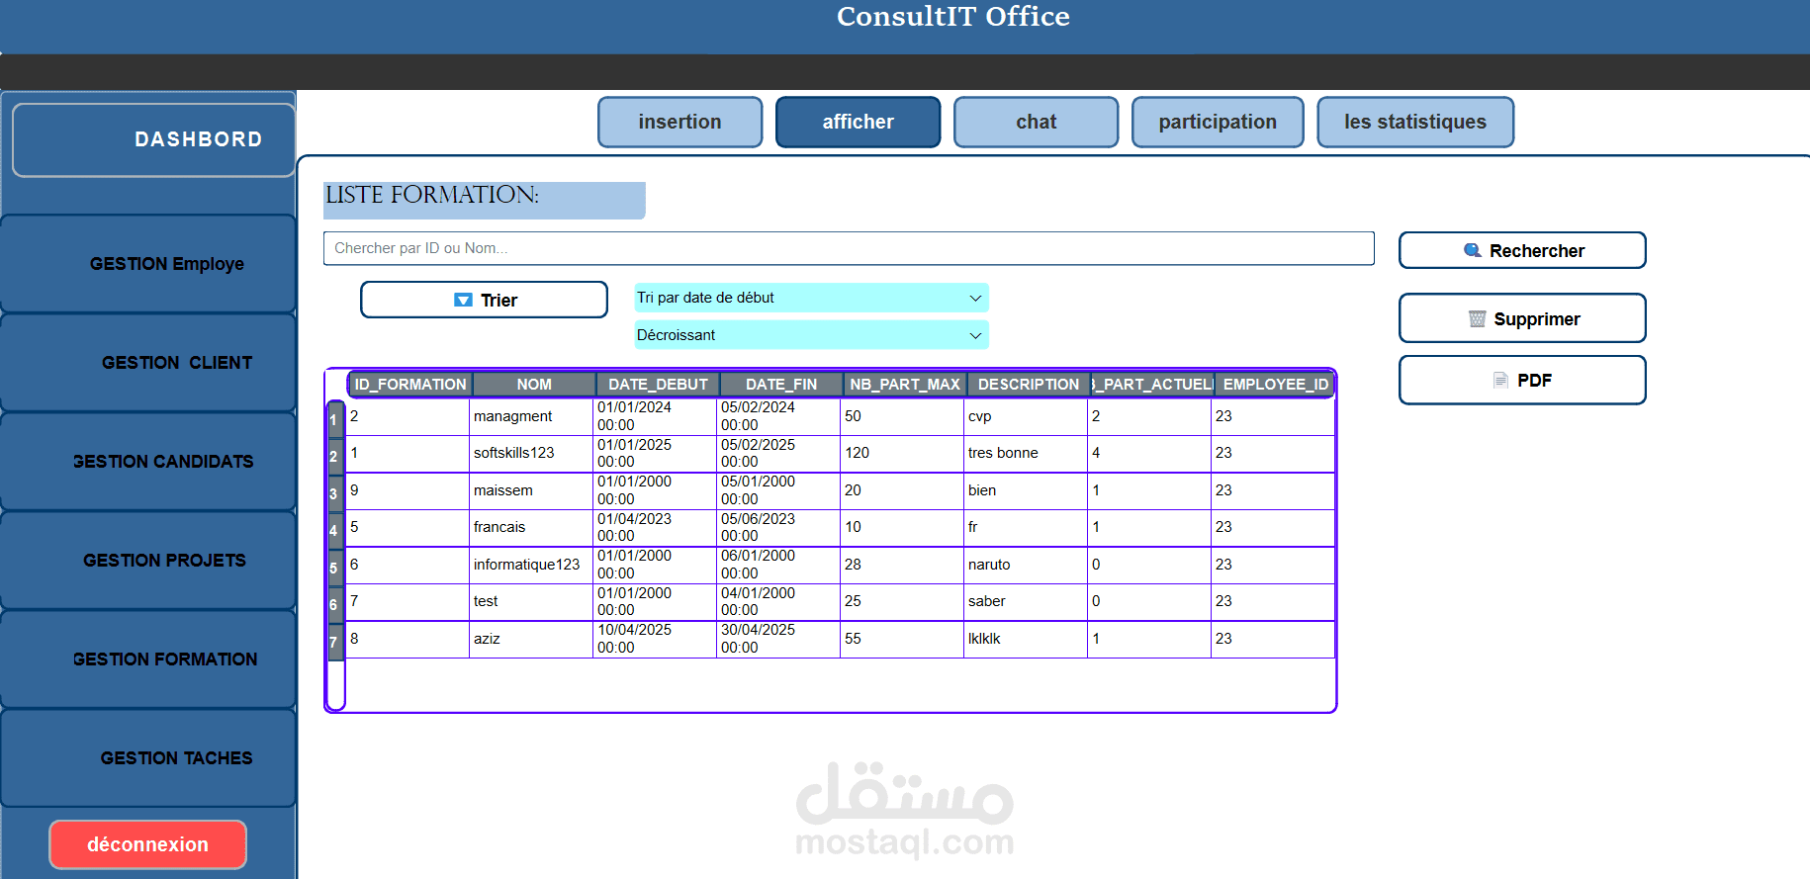The image size is (1810, 879).
Task: Click the 'aziz' name cell
Action: click(531, 639)
